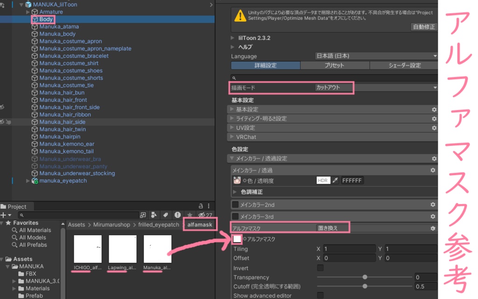The image size is (478, 299).
Task: Toggle hidden packages count icon
Action: [x=205, y=215]
